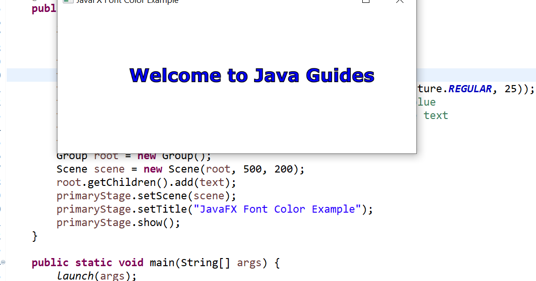Click the square restore icon in the title bar
Viewport: 536px width, 281px height.
[366, 2]
